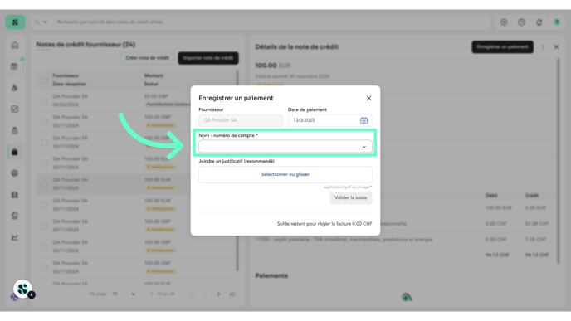571x321 pixels.
Task: Open the home icon in sidebar
Action: tap(15, 45)
